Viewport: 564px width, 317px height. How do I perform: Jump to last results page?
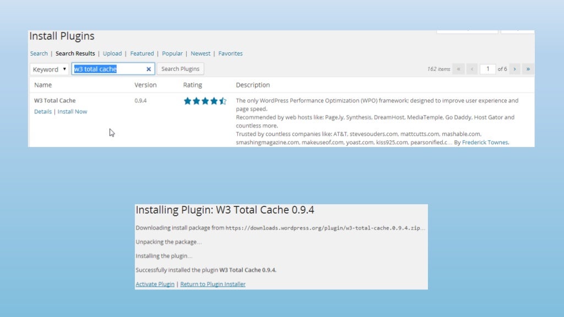pos(528,69)
